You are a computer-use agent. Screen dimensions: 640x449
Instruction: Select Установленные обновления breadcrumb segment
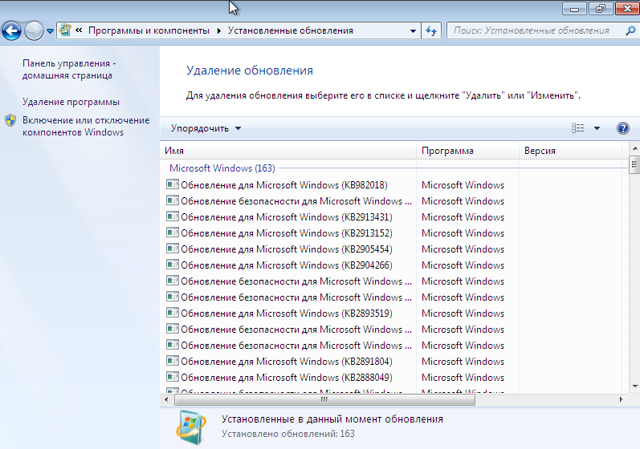click(x=290, y=30)
